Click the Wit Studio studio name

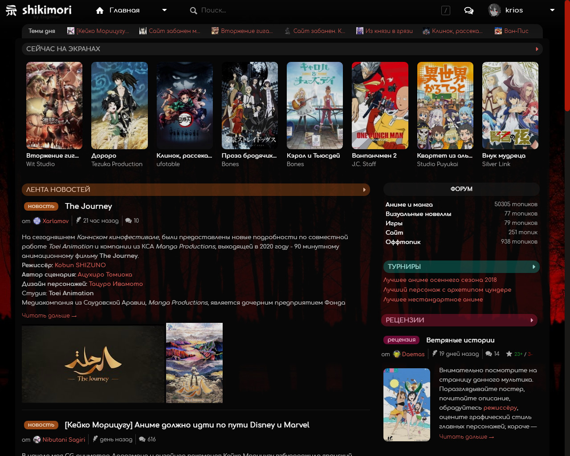41,164
